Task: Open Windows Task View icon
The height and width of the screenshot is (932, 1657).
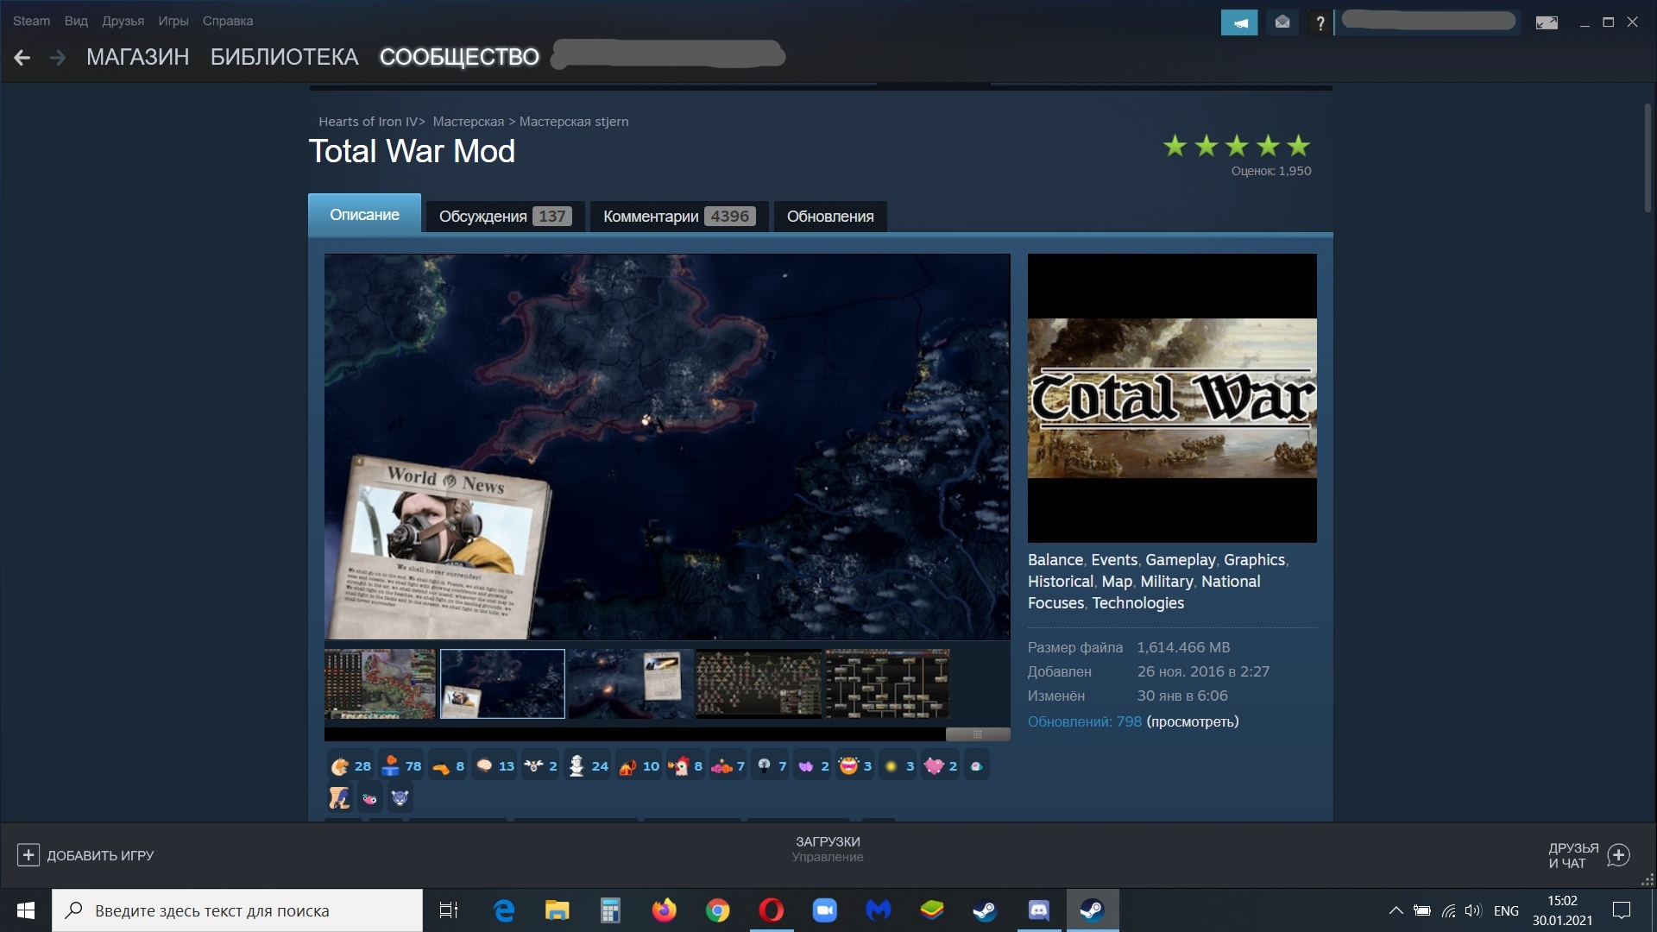Action: click(x=449, y=910)
